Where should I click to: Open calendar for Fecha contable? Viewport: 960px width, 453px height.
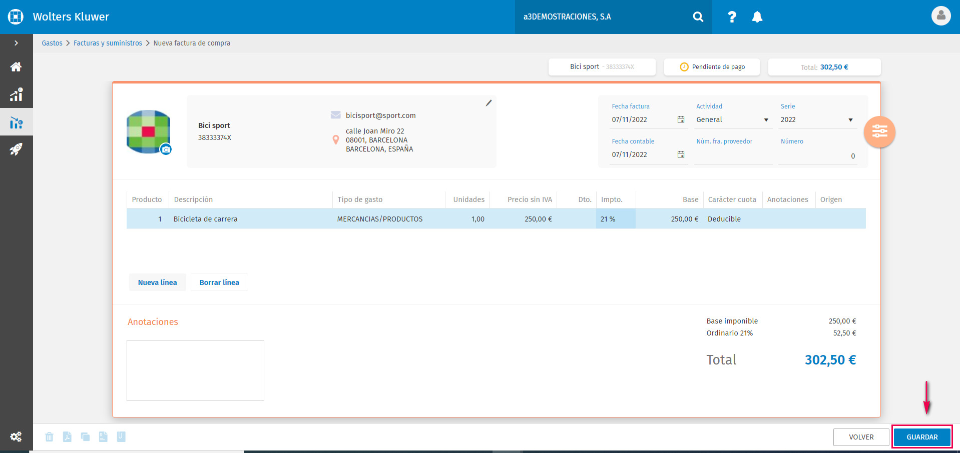(681, 154)
